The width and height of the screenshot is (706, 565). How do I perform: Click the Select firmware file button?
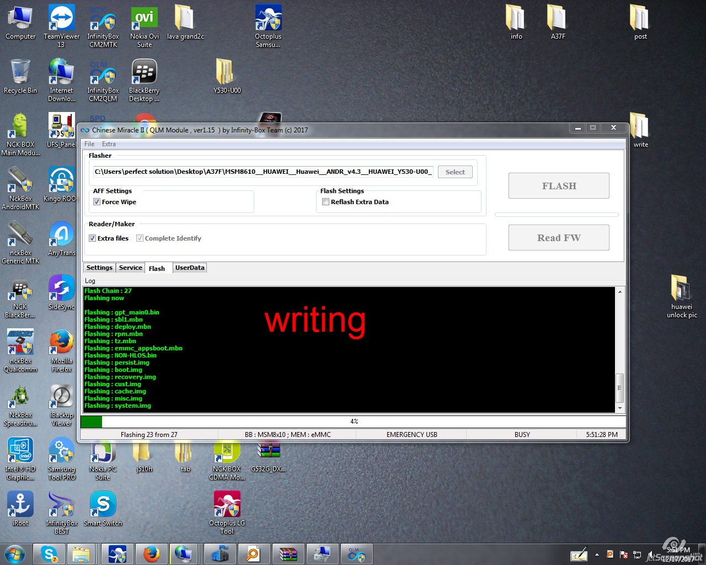[455, 172]
